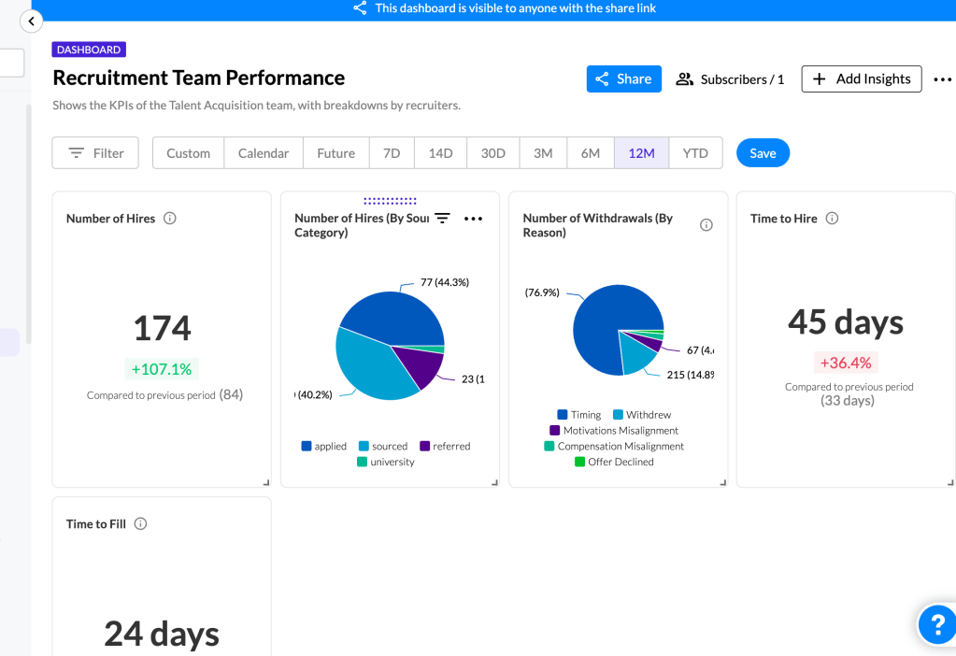956x656 pixels.
Task: Toggle the Timing legend entry
Action: coord(578,415)
